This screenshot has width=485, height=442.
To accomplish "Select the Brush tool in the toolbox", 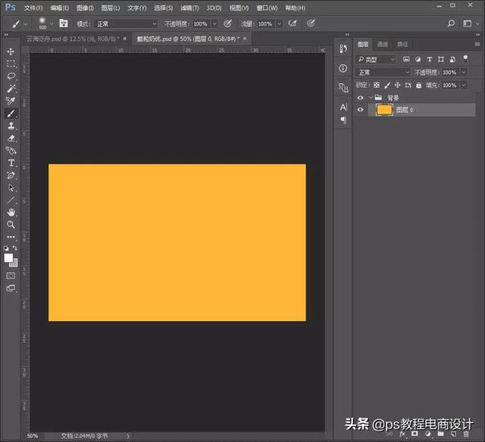I will tap(11, 114).
